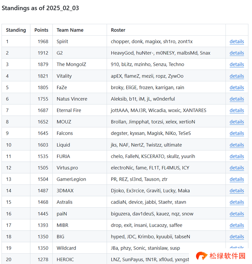Screen dimensions: 252x264
Task: Click the orange watermark logo icon
Action: coord(202,256)
